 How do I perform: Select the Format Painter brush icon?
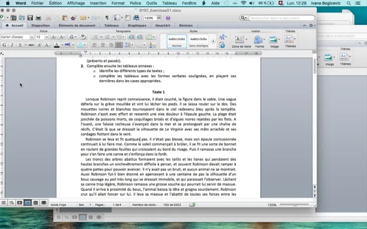pyautogui.click(x=73, y=18)
